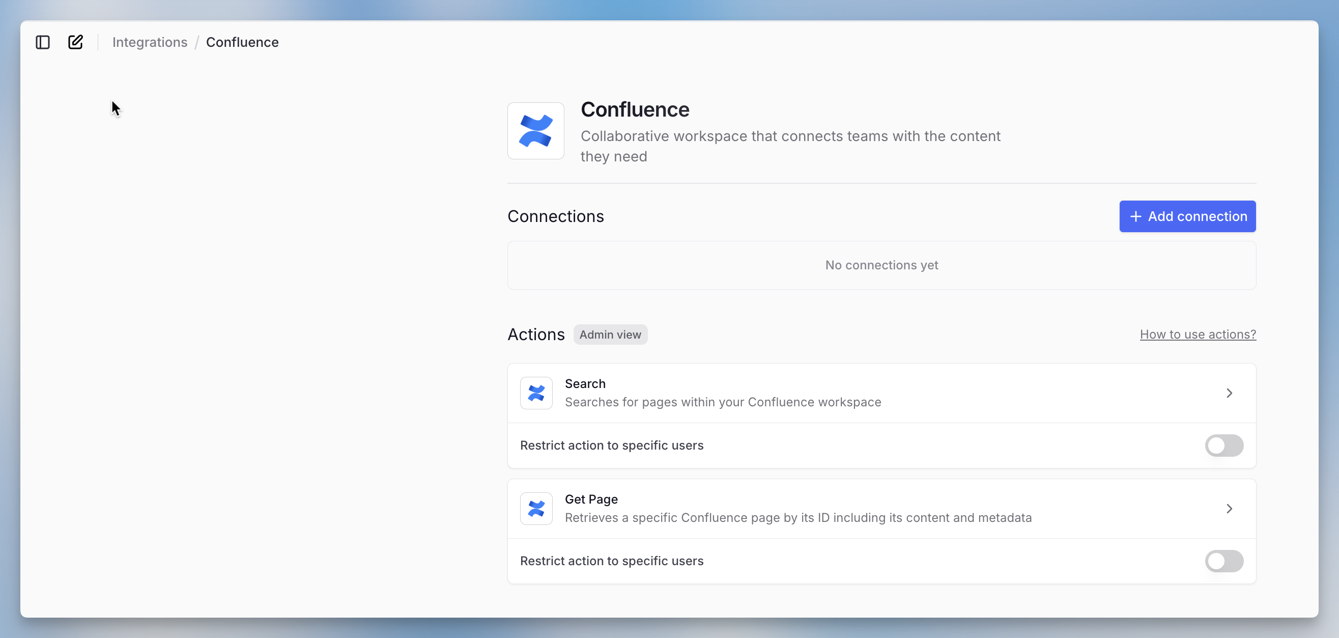Enable user restriction for Search action

pos(1223,446)
